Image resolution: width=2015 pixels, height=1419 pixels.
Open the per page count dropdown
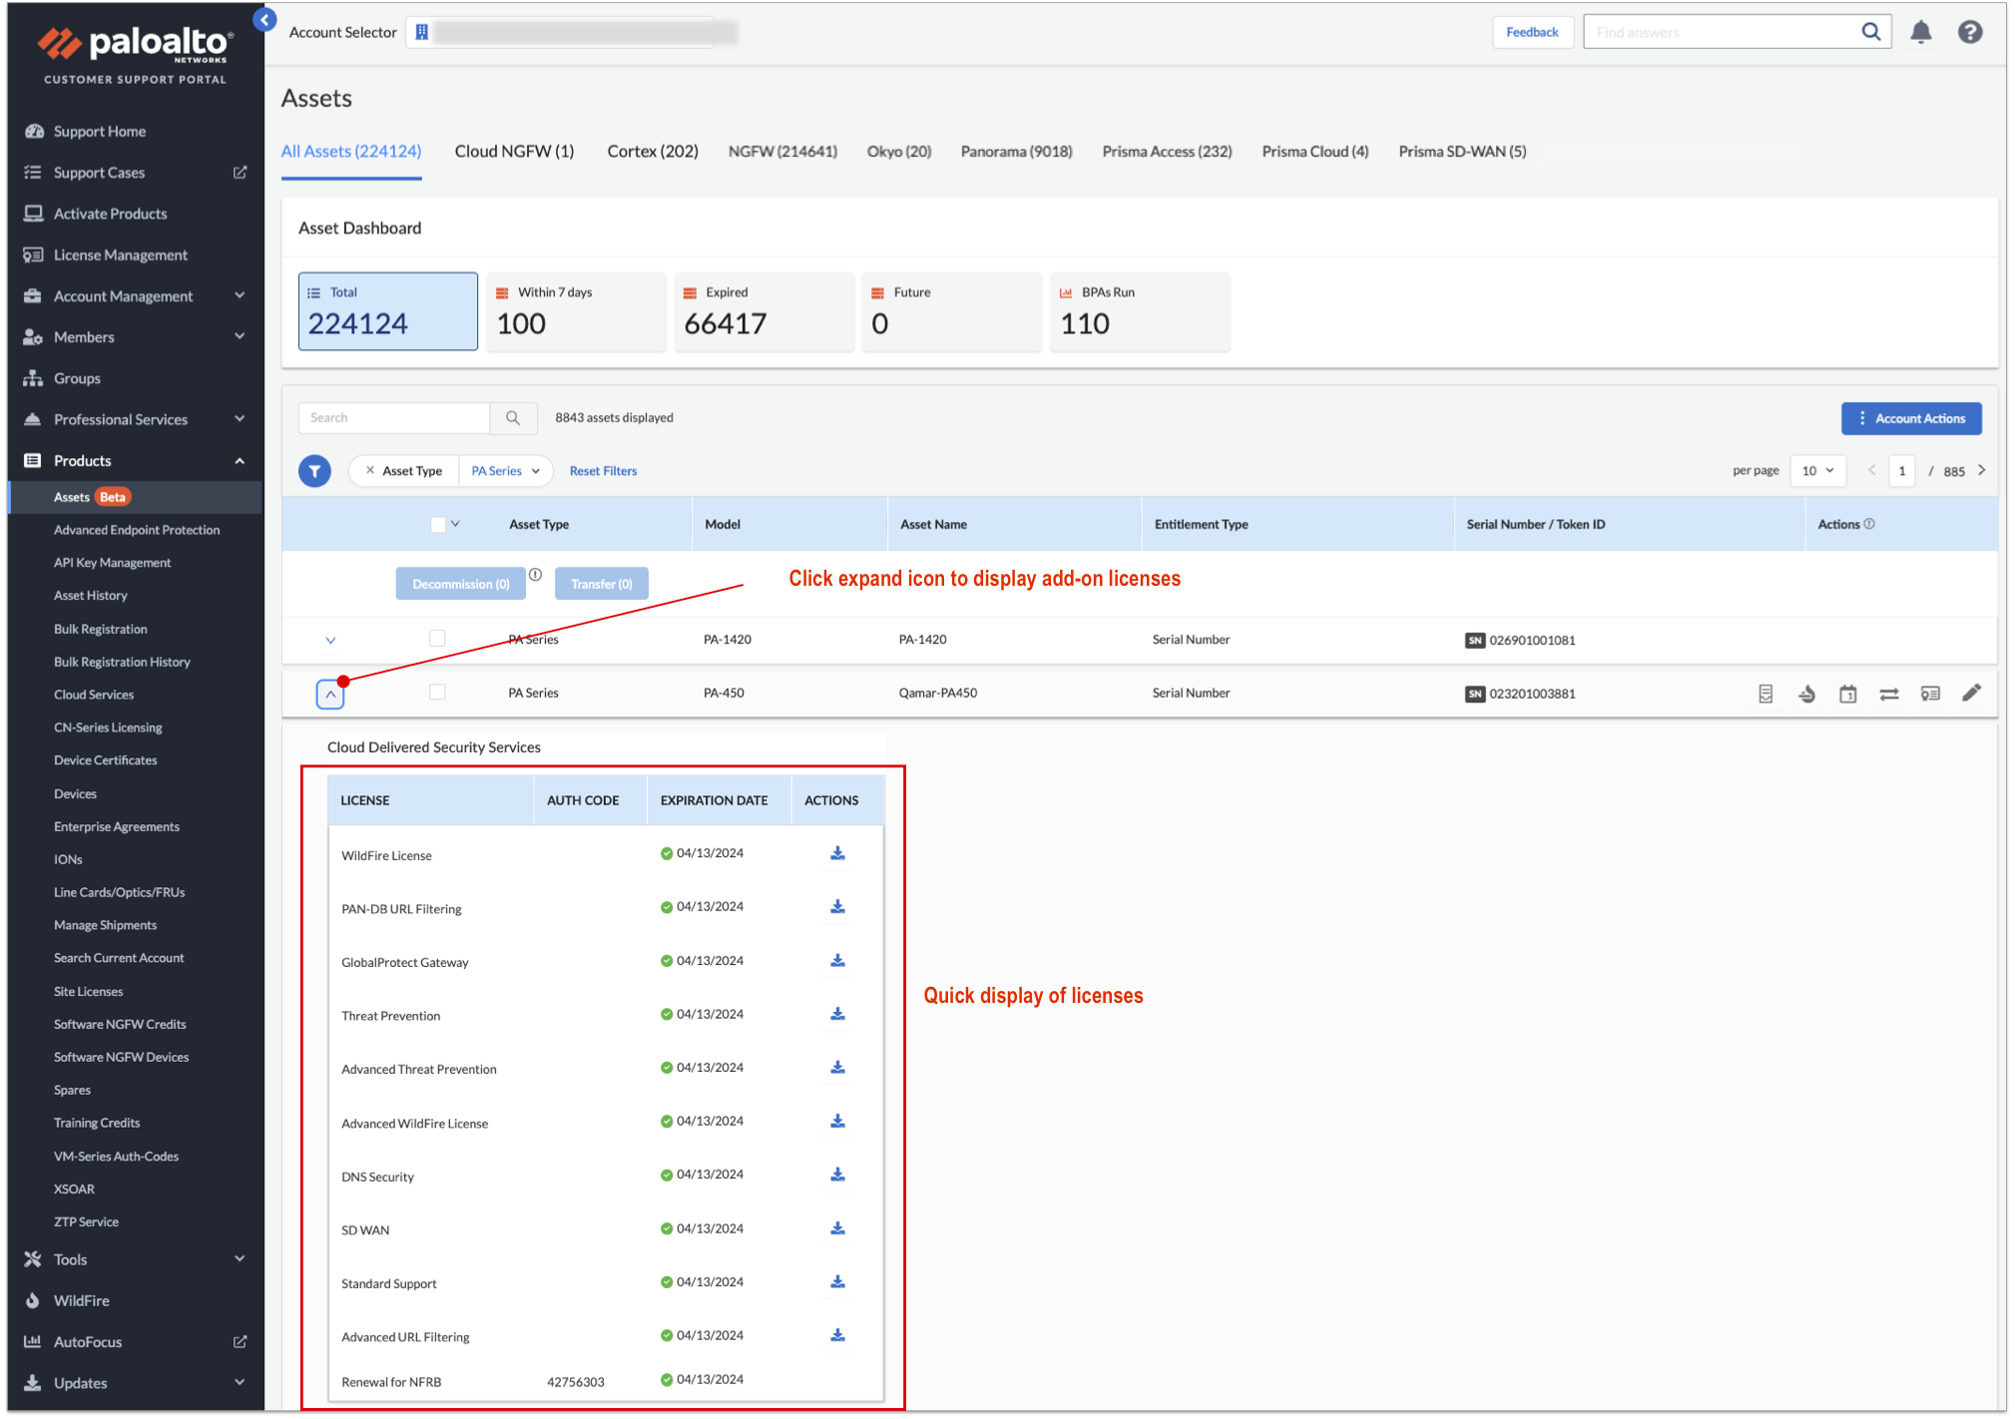click(1817, 471)
